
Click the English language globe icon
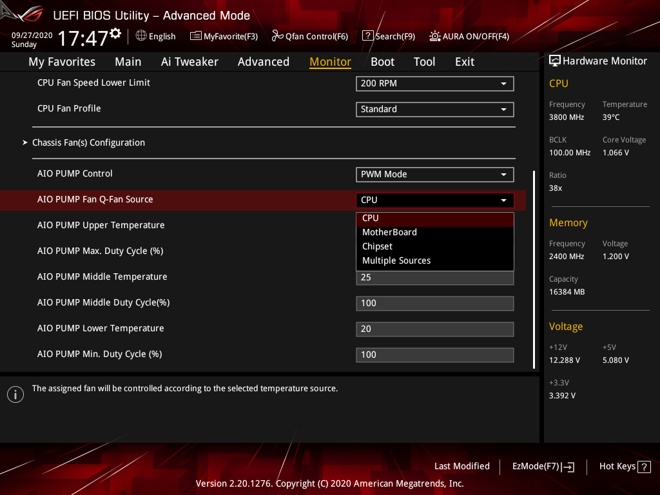click(141, 36)
